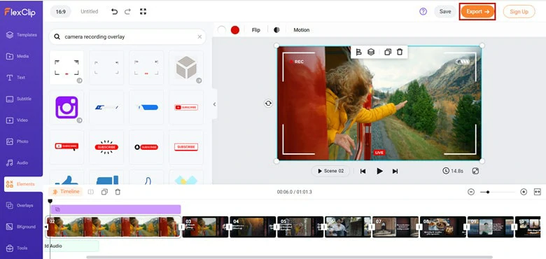Image resolution: width=546 pixels, height=259 pixels.
Task: Click the rotate handle beside canvas
Action: tap(268, 103)
